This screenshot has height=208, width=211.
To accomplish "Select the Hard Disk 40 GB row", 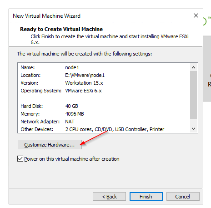I will (104, 106).
